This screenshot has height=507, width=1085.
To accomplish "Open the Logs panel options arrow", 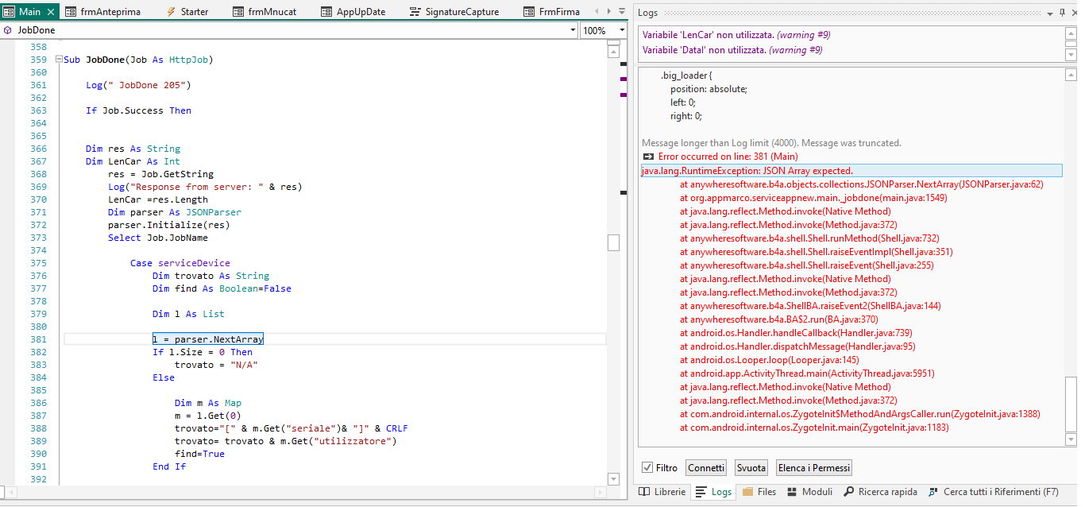I will 1051,13.
